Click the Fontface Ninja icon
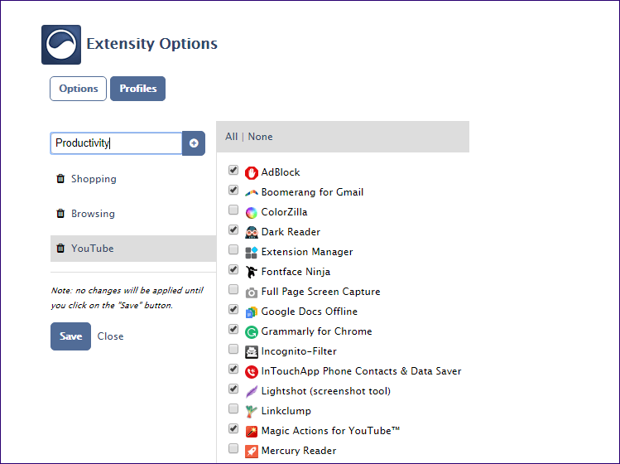Viewport: 620px width, 464px height. click(x=252, y=272)
